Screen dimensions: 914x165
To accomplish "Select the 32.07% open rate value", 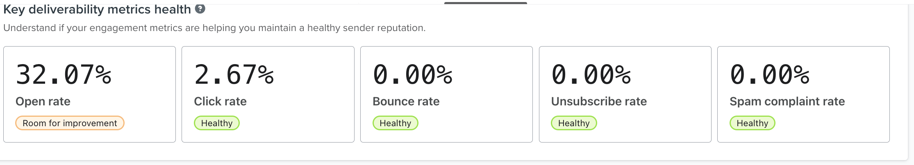I will pos(64,75).
